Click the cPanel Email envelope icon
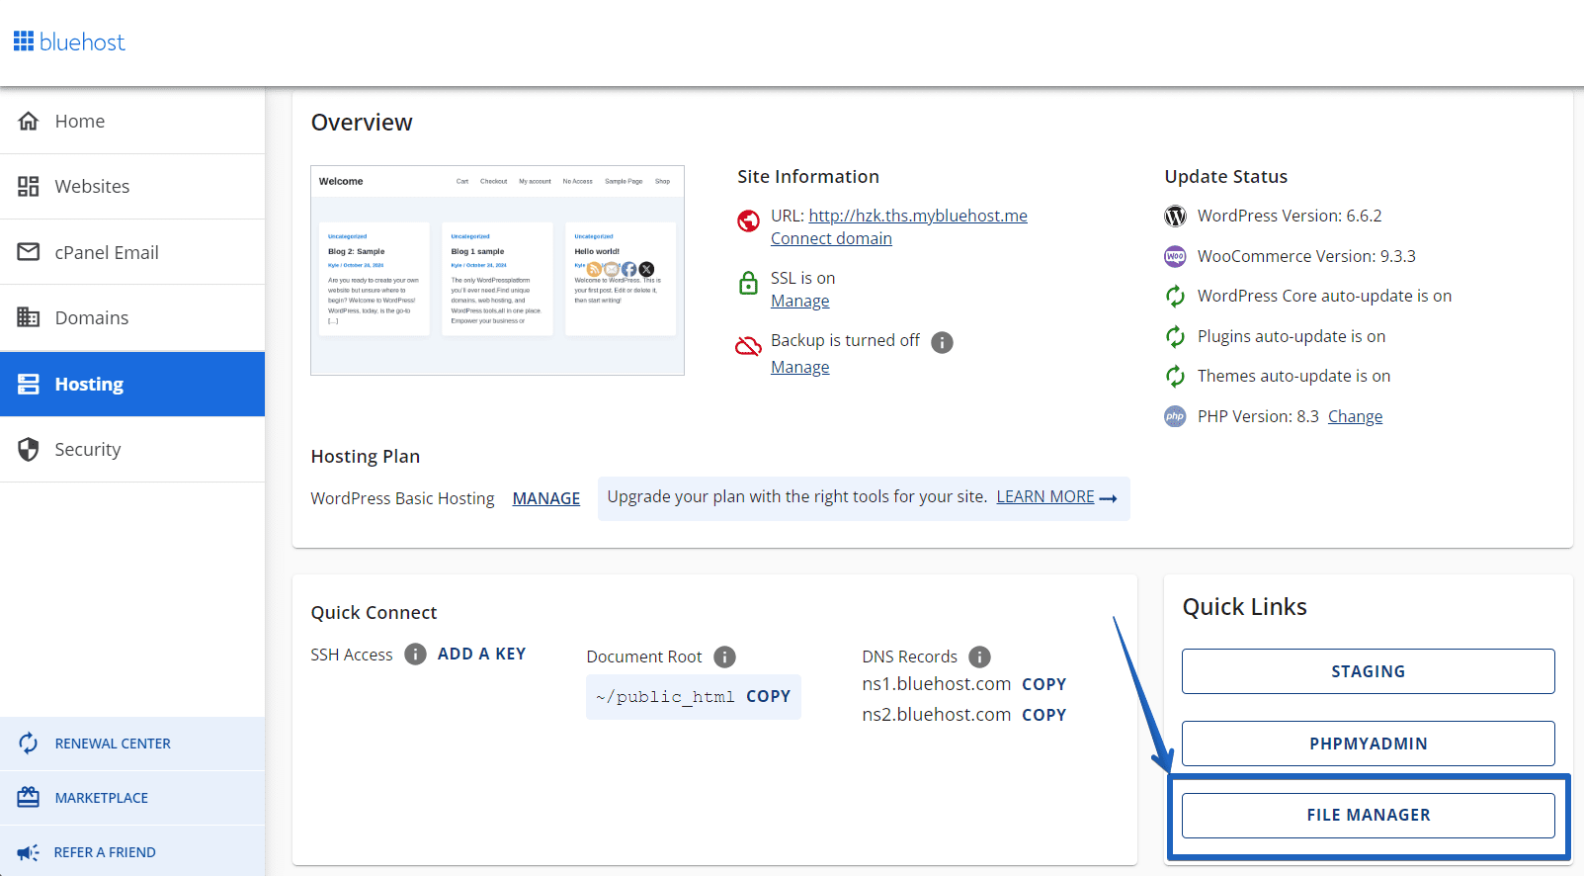This screenshot has width=1584, height=876. [x=29, y=252]
